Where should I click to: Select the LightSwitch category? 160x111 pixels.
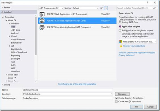(x=16, y=49)
